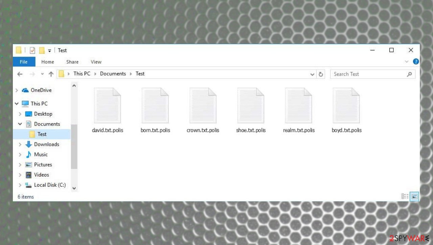Click the OneDrive cloud icon
This screenshot has height=245, width=433.
(25, 90)
